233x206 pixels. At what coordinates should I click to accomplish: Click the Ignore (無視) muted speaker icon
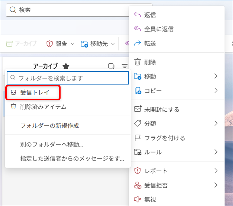pos(137,199)
